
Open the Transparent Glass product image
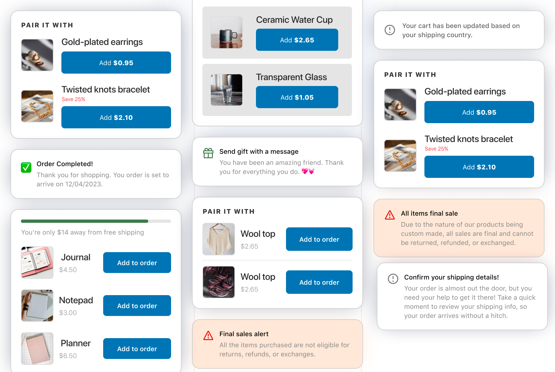(x=227, y=90)
